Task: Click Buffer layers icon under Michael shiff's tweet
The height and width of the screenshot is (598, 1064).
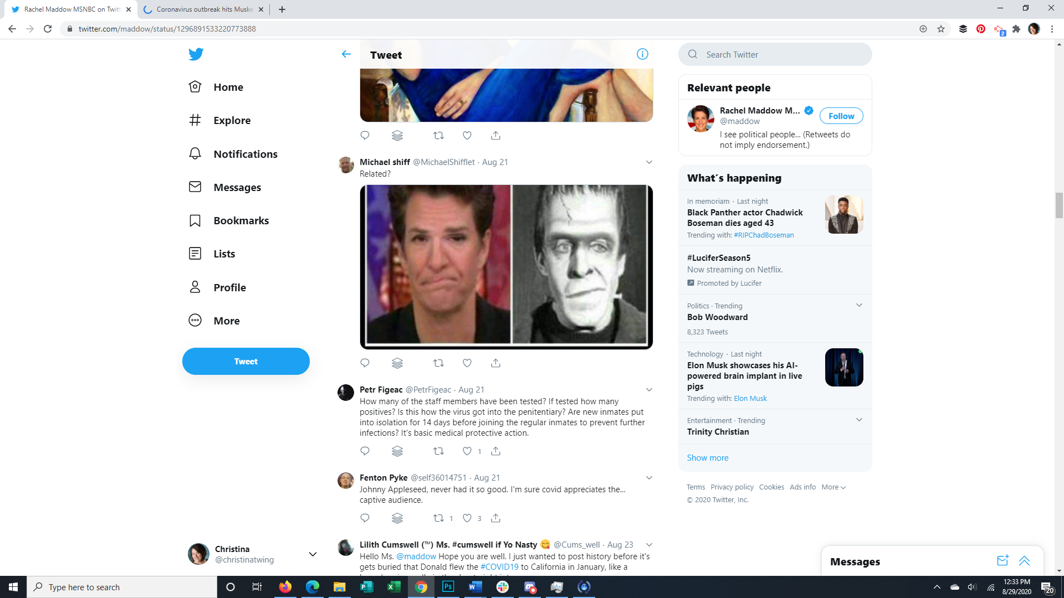Action: pyautogui.click(x=397, y=363)
